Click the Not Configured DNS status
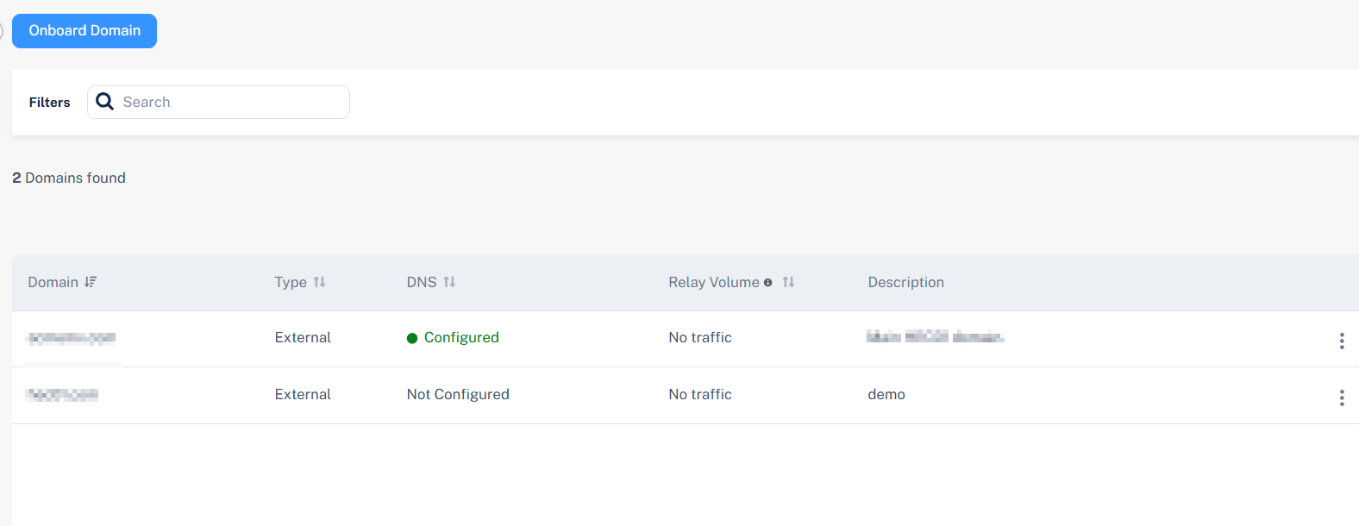The image size is (1359, 526). click(x=458, y=394)
